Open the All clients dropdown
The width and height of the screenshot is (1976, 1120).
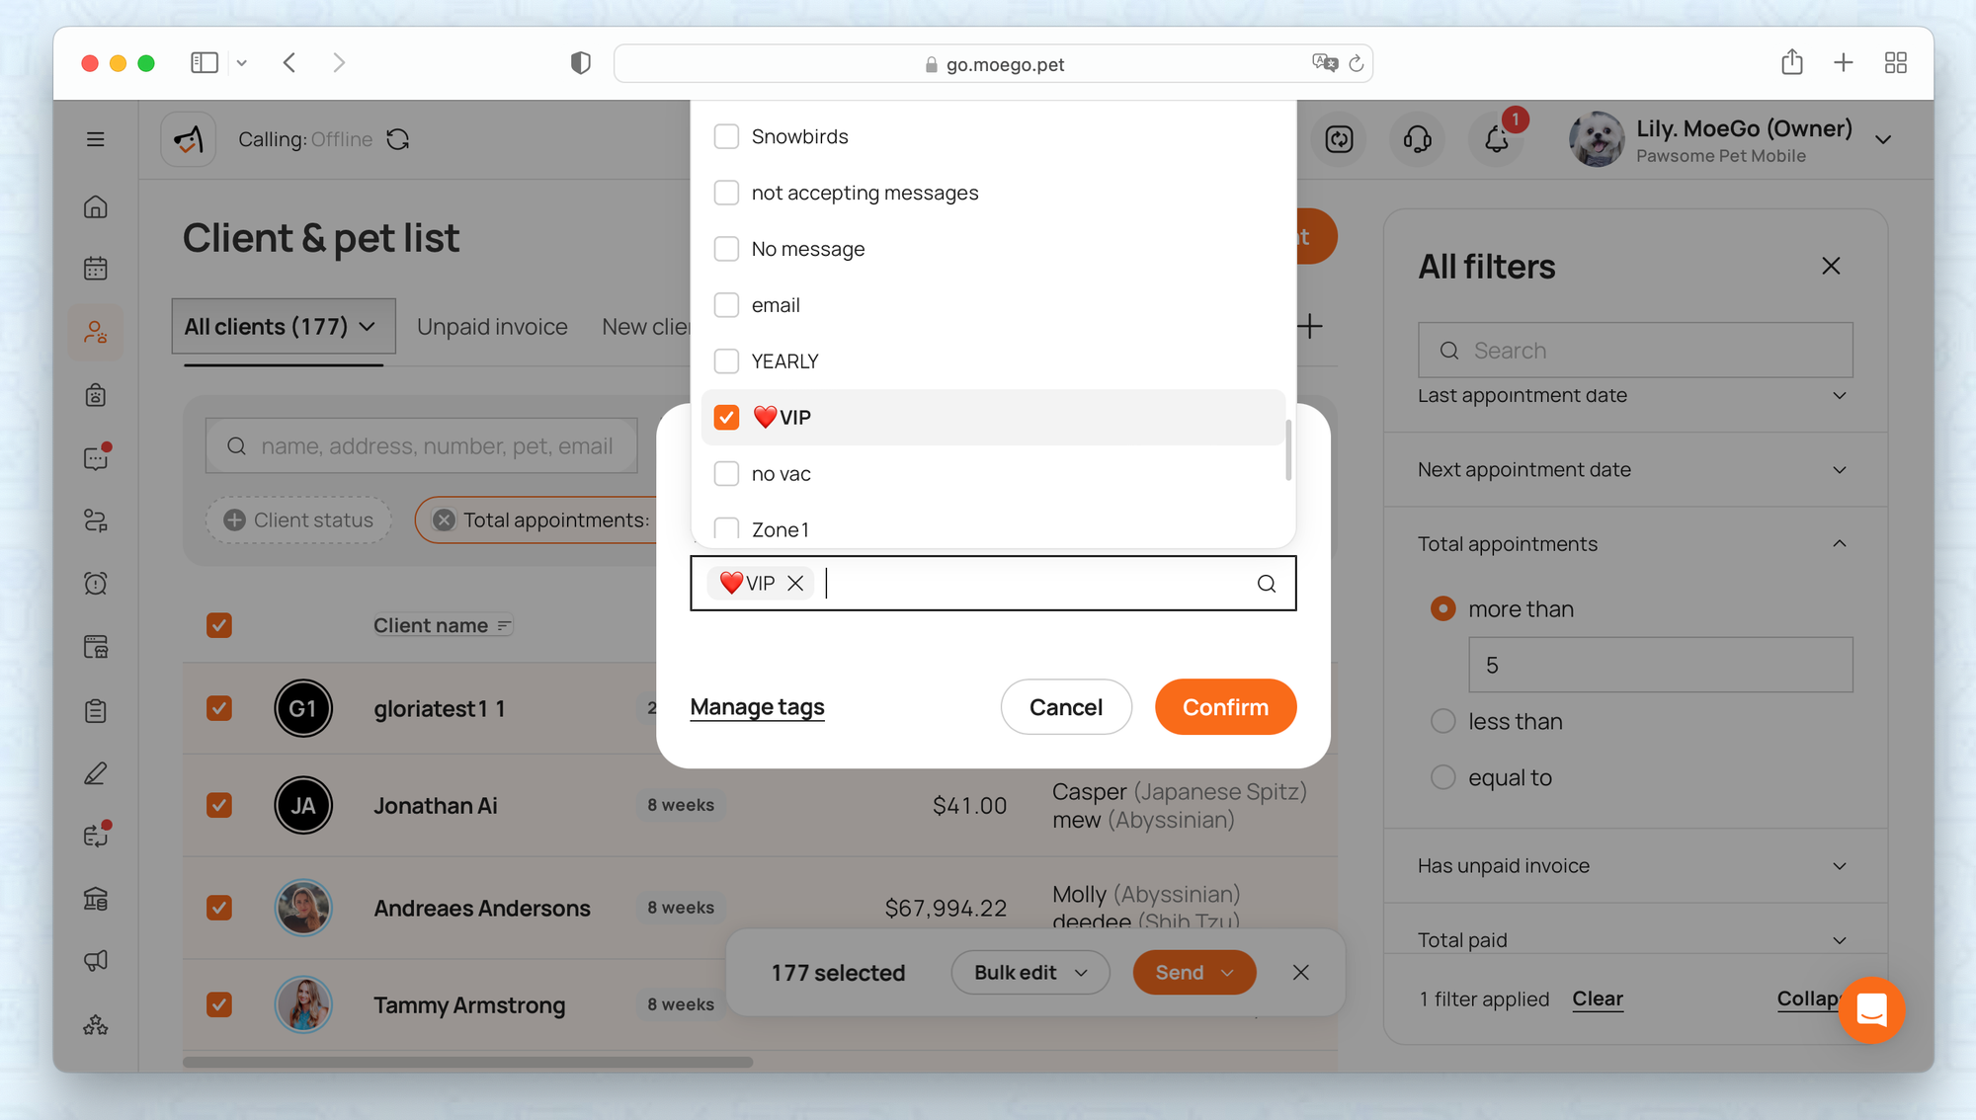283,327
